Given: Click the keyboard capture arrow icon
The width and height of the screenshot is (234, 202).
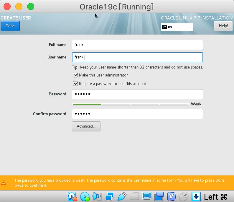Looking at the screenshot, I should click(196, 196).
